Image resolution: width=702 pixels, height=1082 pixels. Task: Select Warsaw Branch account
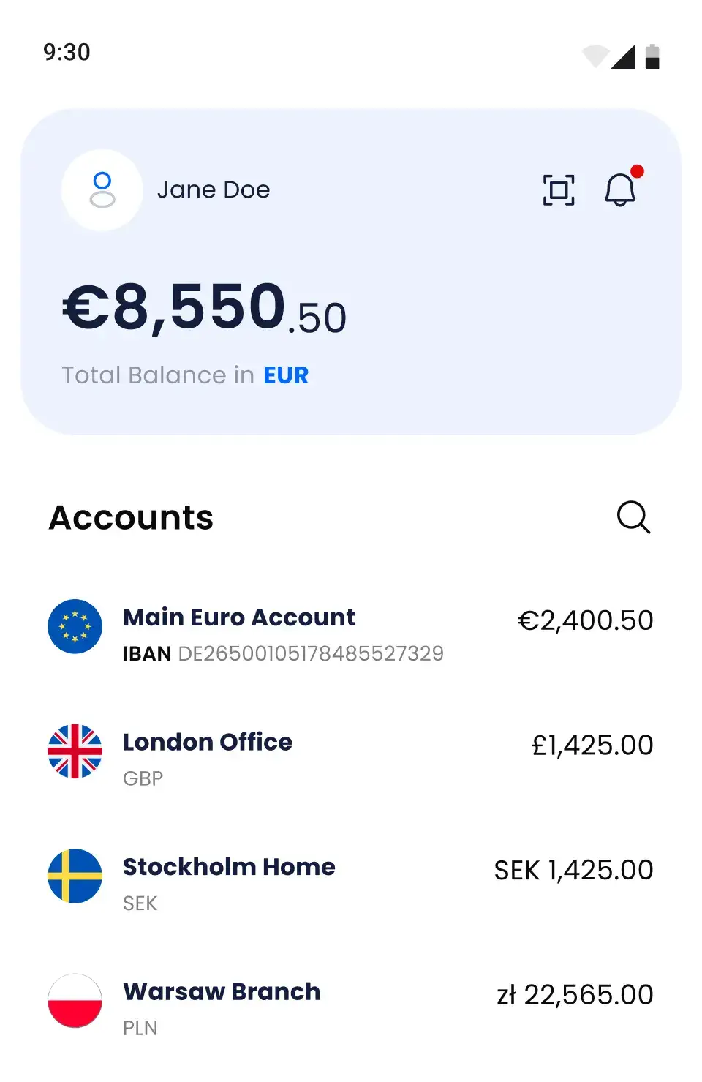coord(222,992)
